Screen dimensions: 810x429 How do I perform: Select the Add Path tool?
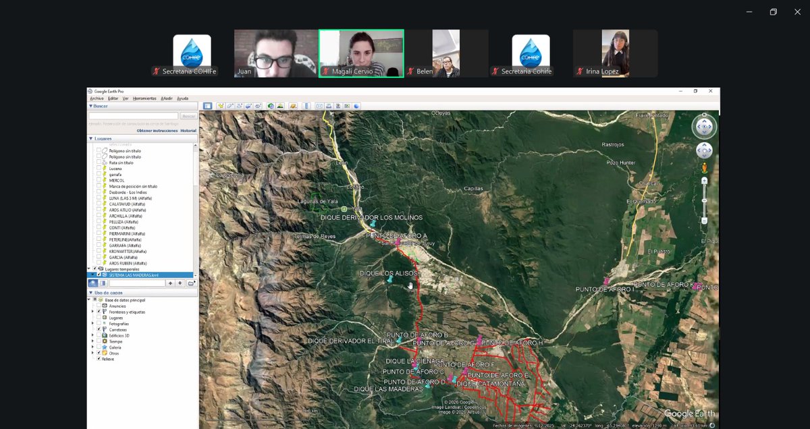(239, 106)
